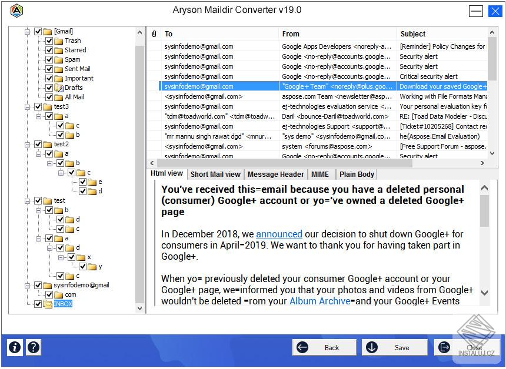This screenshot has width=506, height=369.
Task: Toggle the All Mail checkbox
Action: (x=49, y=97)
